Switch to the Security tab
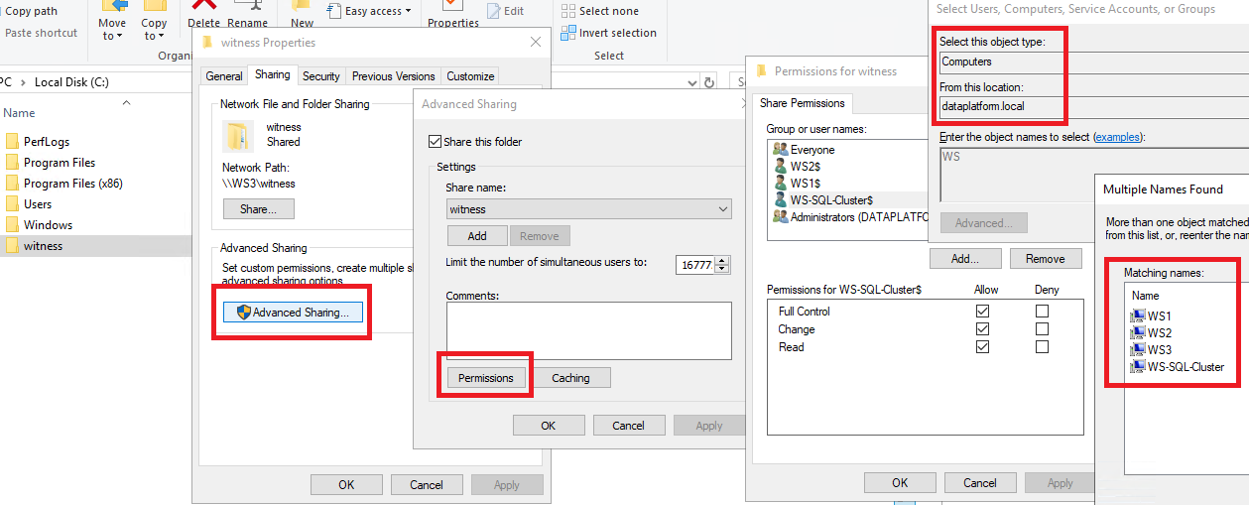The width and height of the screenshot is (1249, 505). pyautogui.click(x=320, y=76)
